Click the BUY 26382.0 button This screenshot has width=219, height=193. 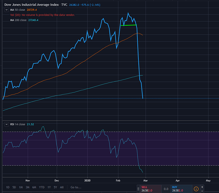pyautogui.click(x=181, y=189)
